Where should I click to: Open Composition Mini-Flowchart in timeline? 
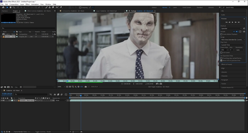click(50, 94)
